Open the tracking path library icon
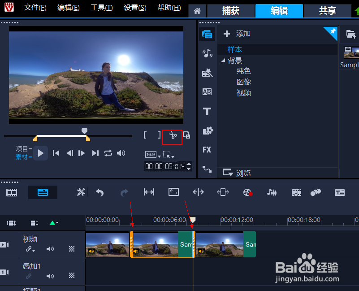The height and width of the screenshot is (291, 359). [x=207, y=169]
